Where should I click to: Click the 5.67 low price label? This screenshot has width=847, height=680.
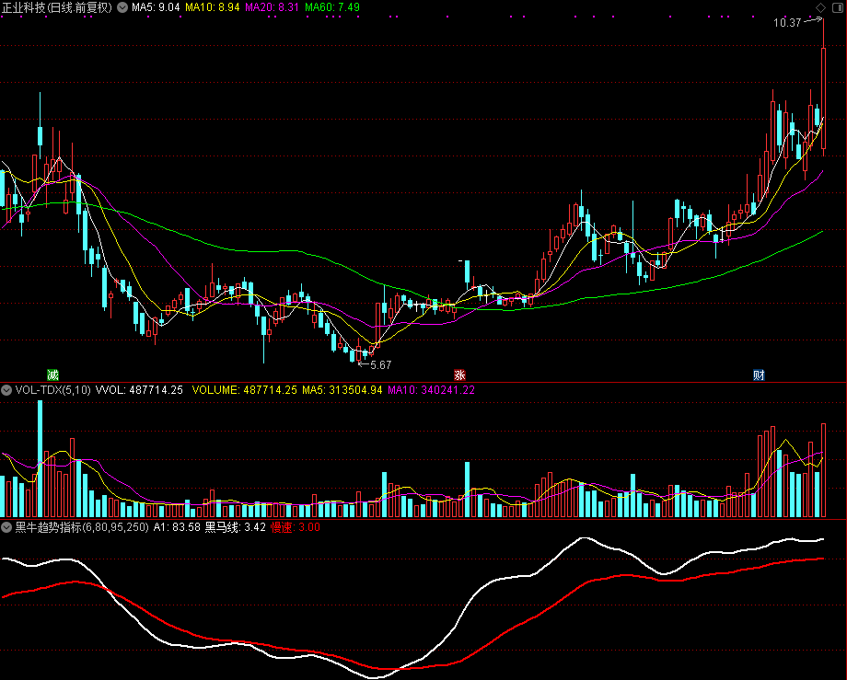381,364
